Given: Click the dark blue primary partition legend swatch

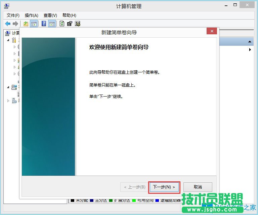Looking at the screenshot, I should pyautogui.click(x=92, y=200).
